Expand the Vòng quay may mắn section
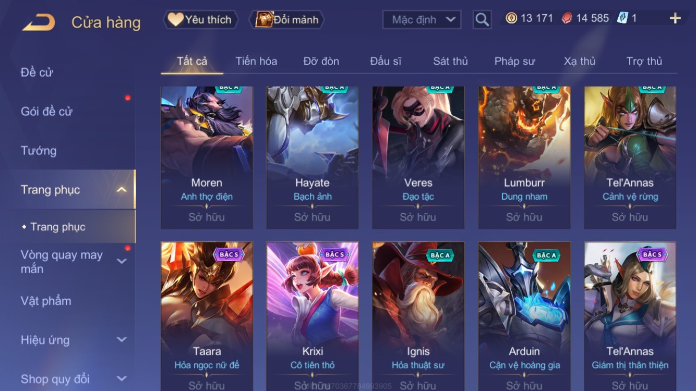The width and height of the screenshot is (696, 391). tap(122, 261)
